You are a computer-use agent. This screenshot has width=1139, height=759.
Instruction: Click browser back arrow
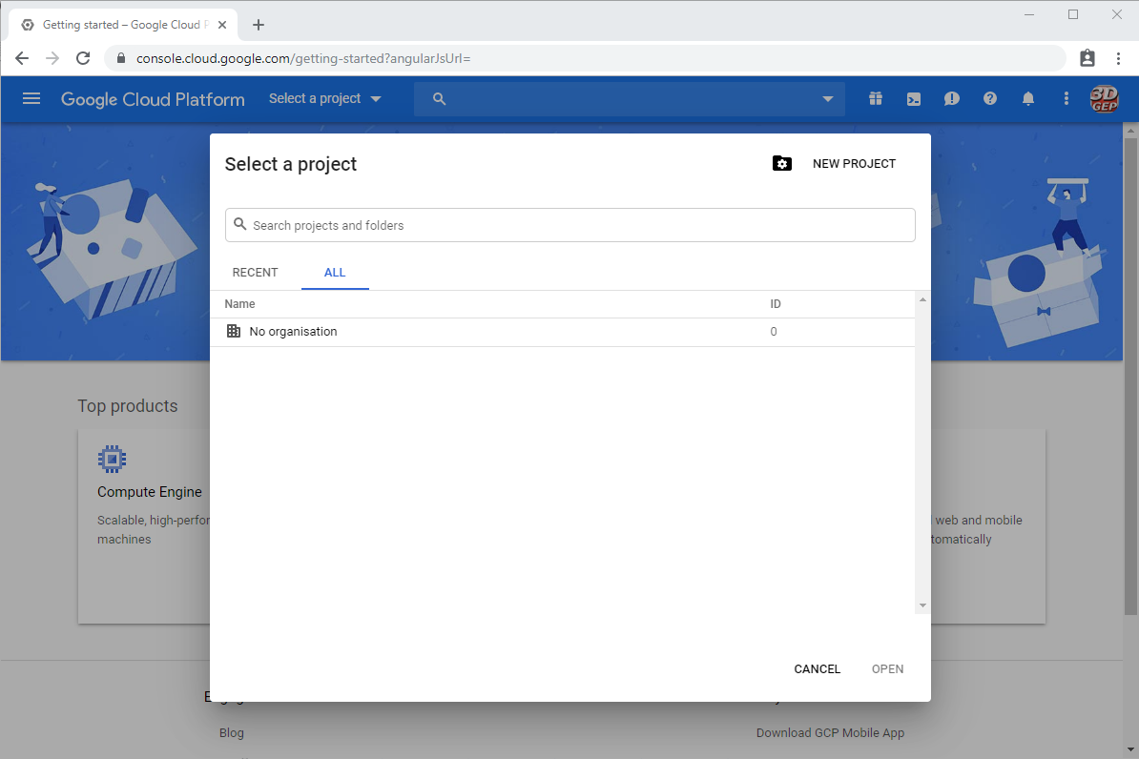click(x=22, y=58)
